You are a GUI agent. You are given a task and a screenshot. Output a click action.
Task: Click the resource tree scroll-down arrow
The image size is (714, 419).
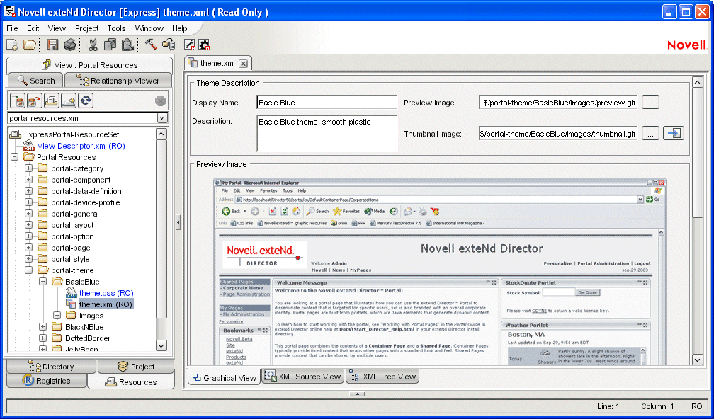(x=161, y=345)
